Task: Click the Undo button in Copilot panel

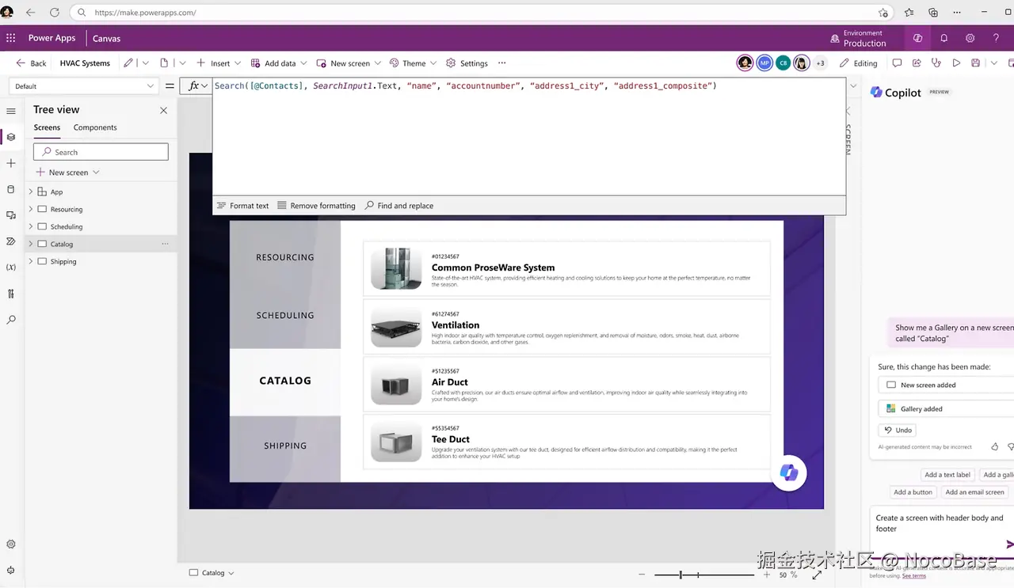Action: coord(898,430)
